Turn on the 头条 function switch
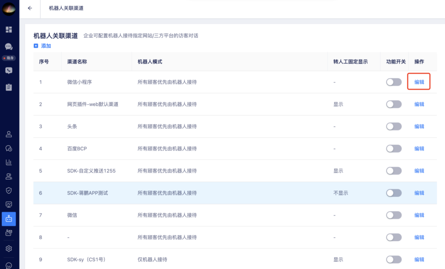The image size is (445, 269). coord(394,126)
